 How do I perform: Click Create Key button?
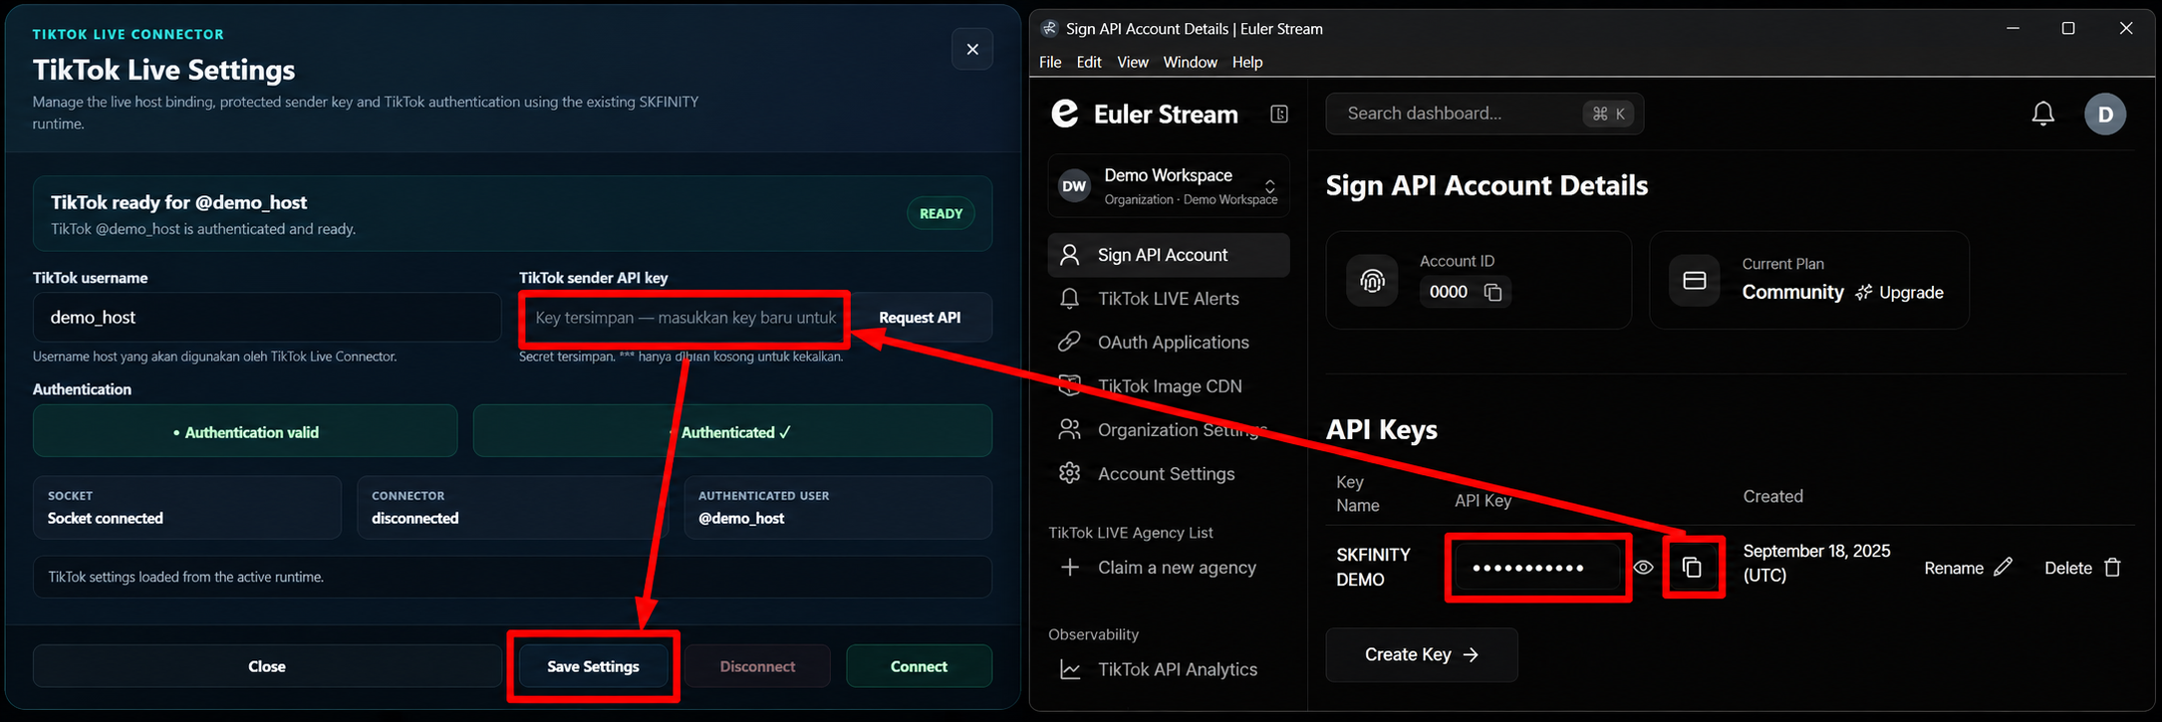[1421, 654]
